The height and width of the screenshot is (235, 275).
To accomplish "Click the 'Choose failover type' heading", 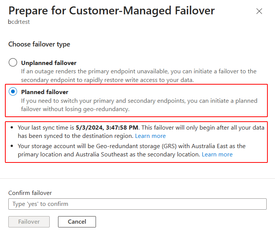I will point(39,44).
